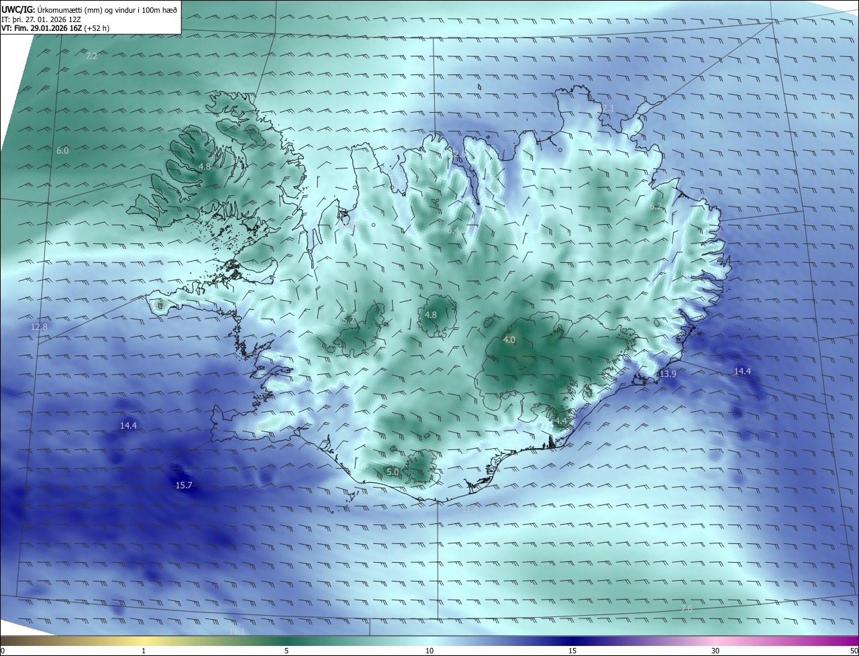Click the '13.9' value on the southeast coast

click(x=667, y=374)
